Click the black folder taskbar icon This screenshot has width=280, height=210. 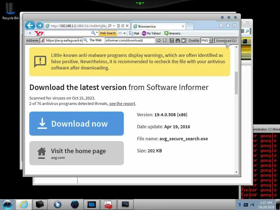[40, 205]
